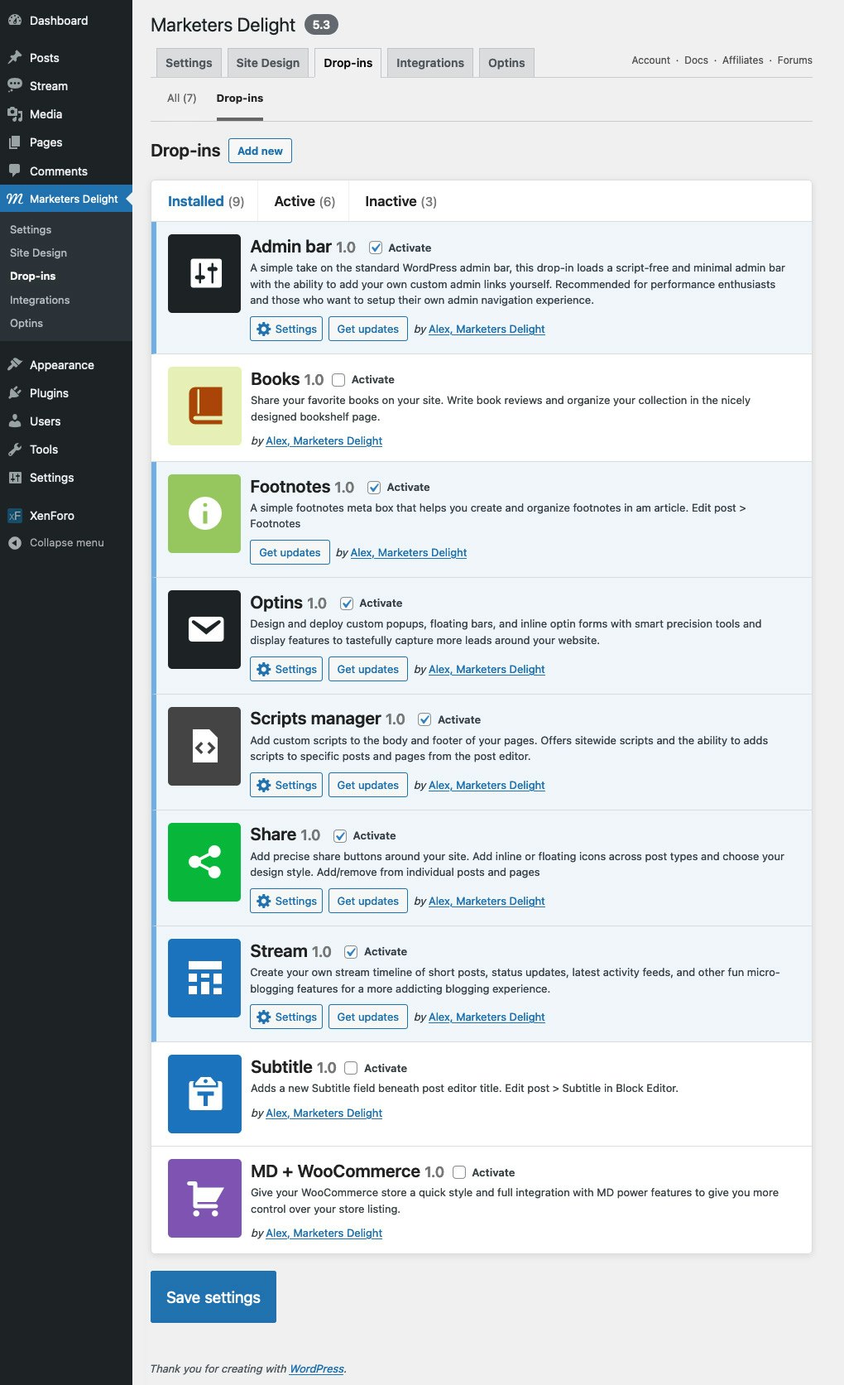This screenshot has height=1385, width=844.
Task: Check Activate for Books
Action: [338, 380]
